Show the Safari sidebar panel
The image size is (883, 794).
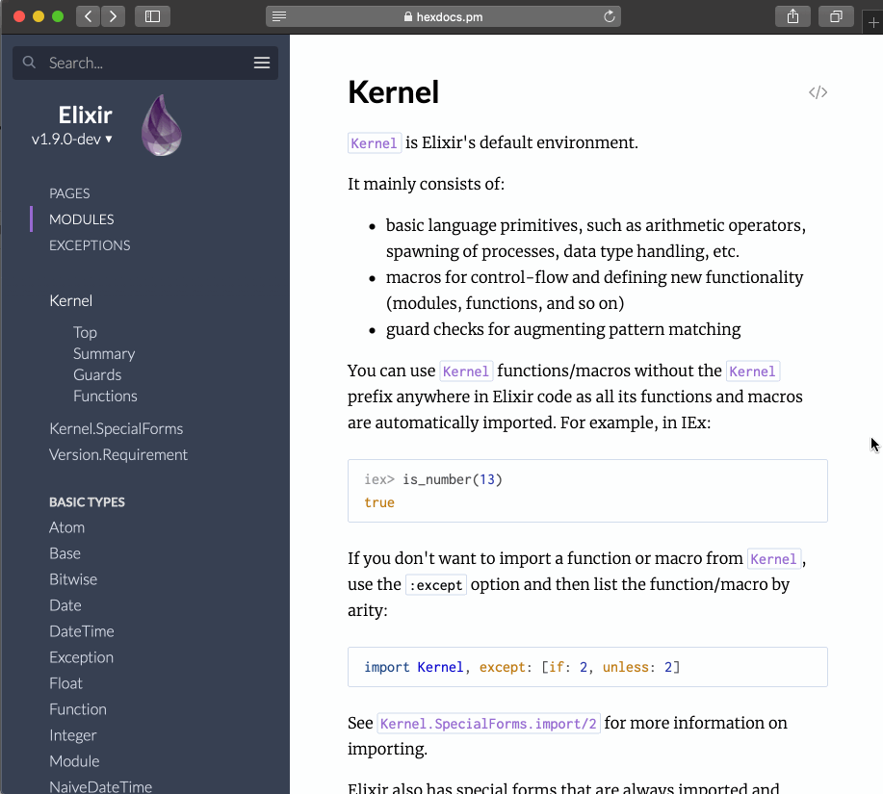coord(152,16)
